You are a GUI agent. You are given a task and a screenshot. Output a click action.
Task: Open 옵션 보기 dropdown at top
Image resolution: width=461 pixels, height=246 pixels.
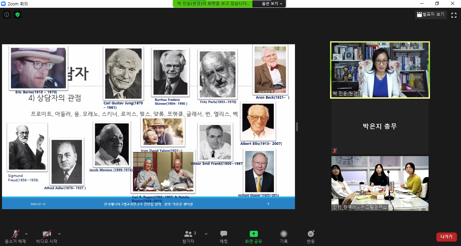272,4
